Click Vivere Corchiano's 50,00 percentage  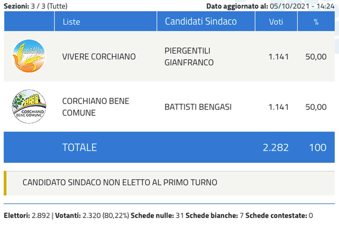[x=316, y=57]
